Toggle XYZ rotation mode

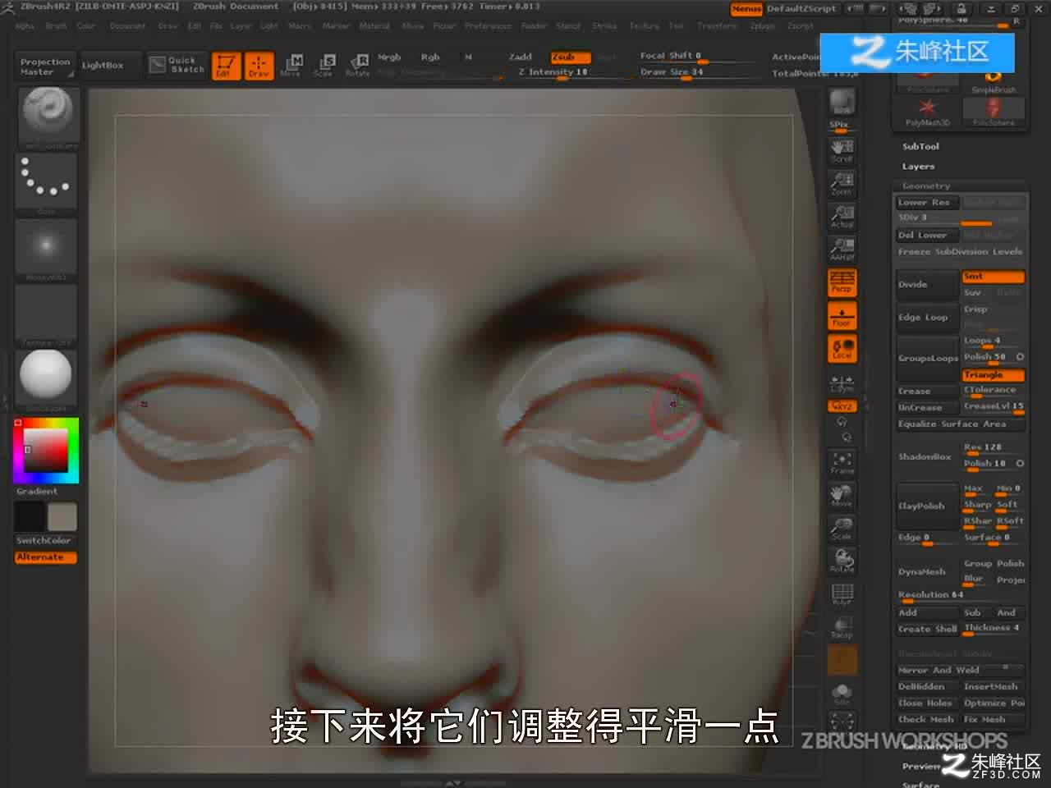842,406
